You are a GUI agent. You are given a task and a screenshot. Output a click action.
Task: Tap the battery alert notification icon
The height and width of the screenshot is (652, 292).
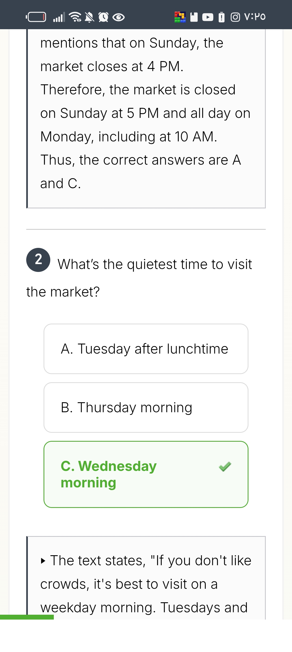click(x=221, y=17)
